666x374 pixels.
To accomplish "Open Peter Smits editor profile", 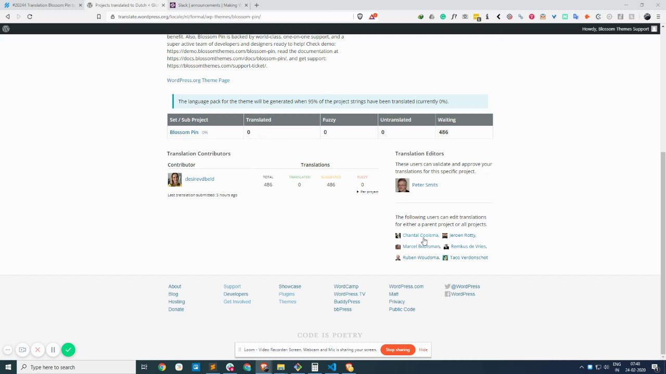I will tap(425, 184).
